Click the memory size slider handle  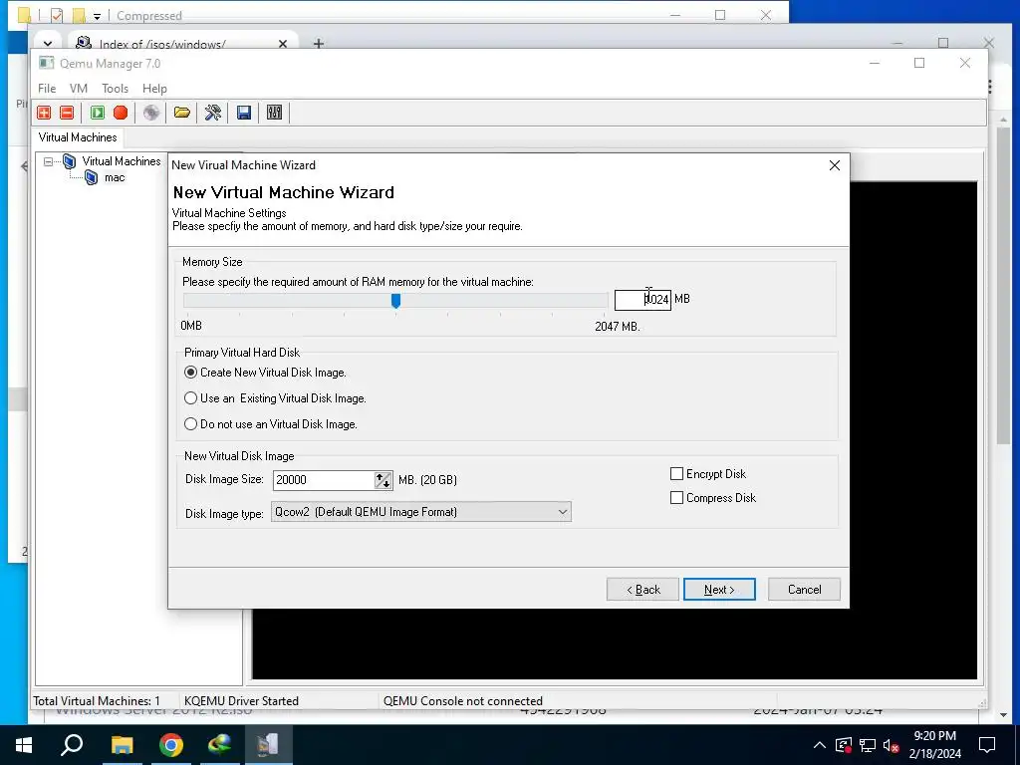pyautogui.click(x=395, y=301)
